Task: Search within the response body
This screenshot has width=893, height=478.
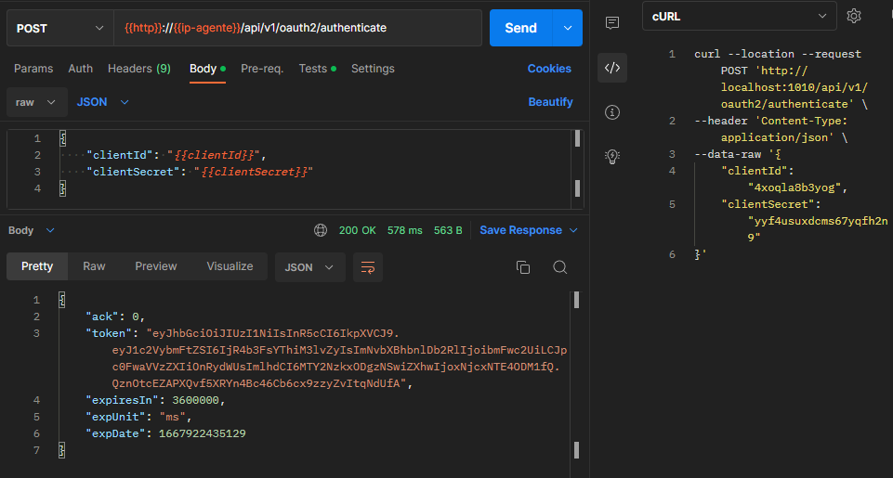Action: coord(559,267)
